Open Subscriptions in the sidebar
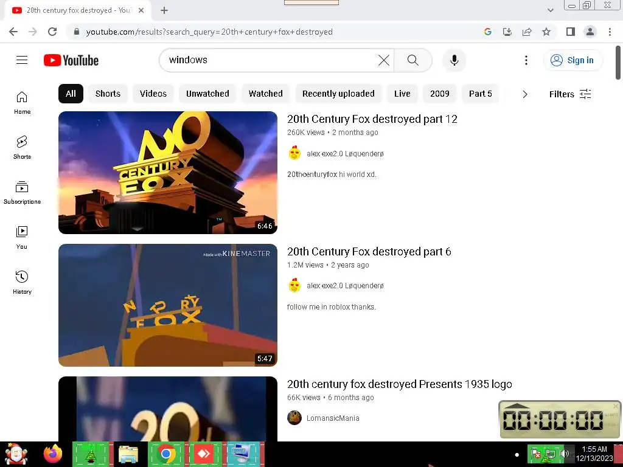 click(x=22, y=193)
